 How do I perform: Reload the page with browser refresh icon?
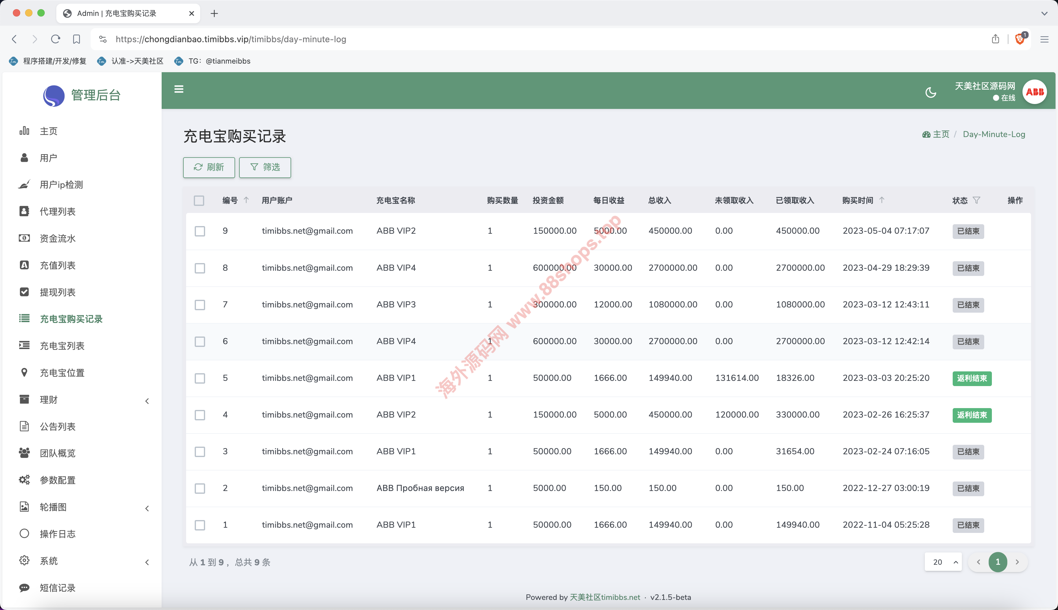(x=55, y=39)
